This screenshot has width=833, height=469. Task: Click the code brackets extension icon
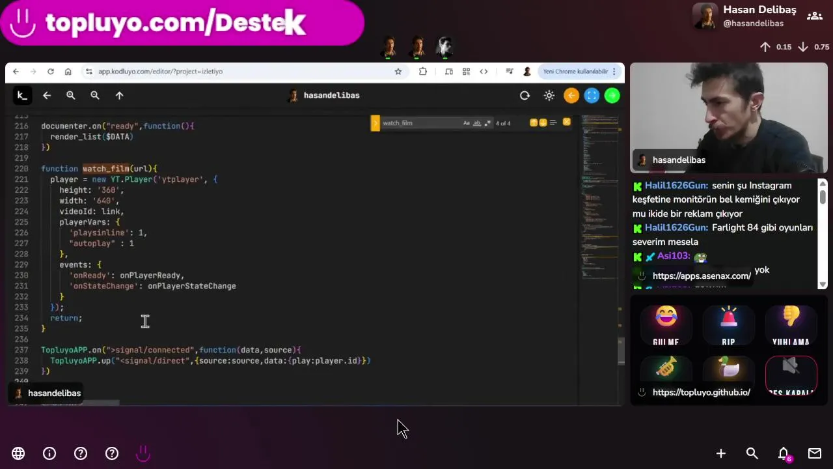[x=484, y=72]
